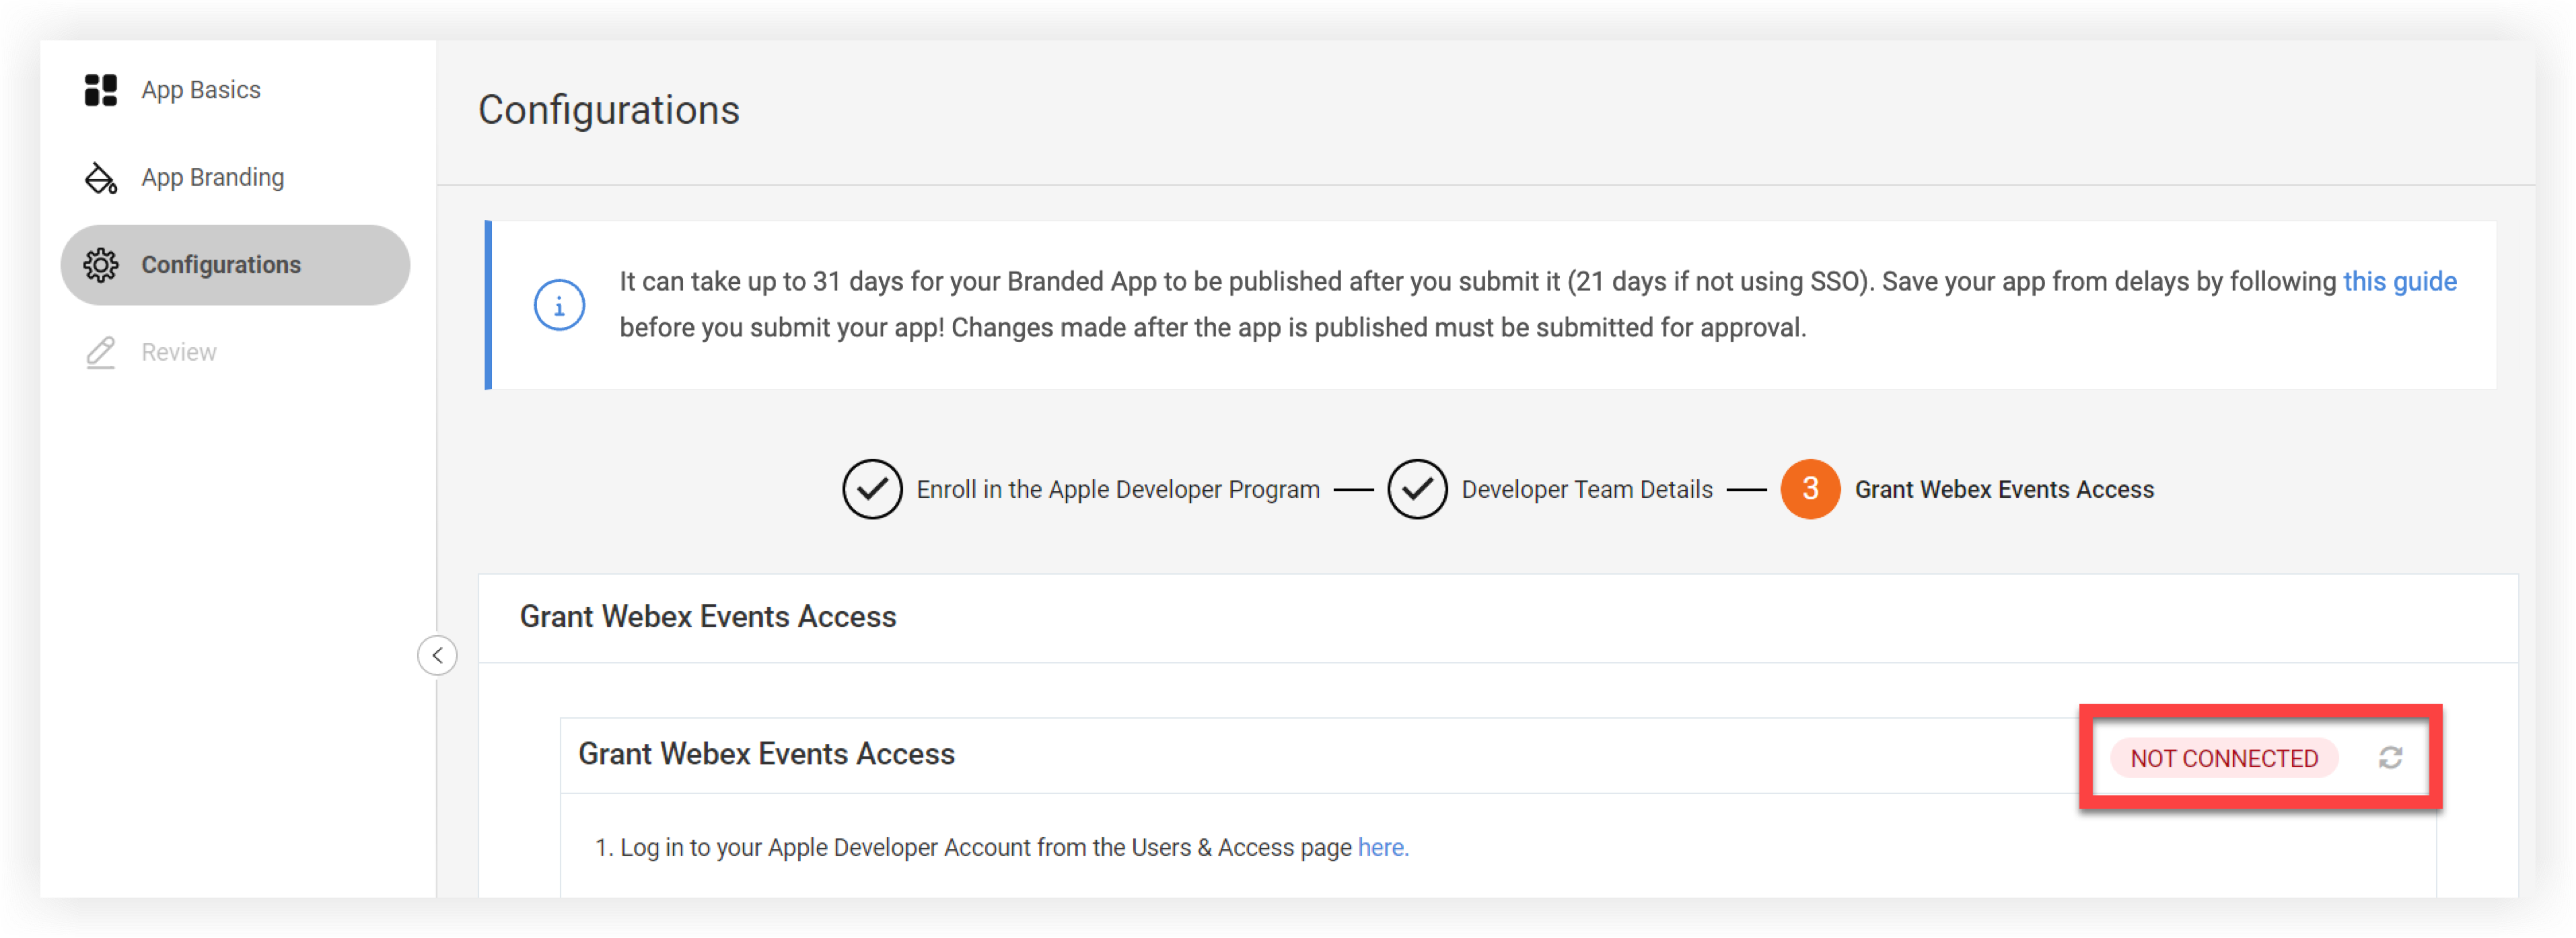Click the Configurations page heading

tap(609, 110)
